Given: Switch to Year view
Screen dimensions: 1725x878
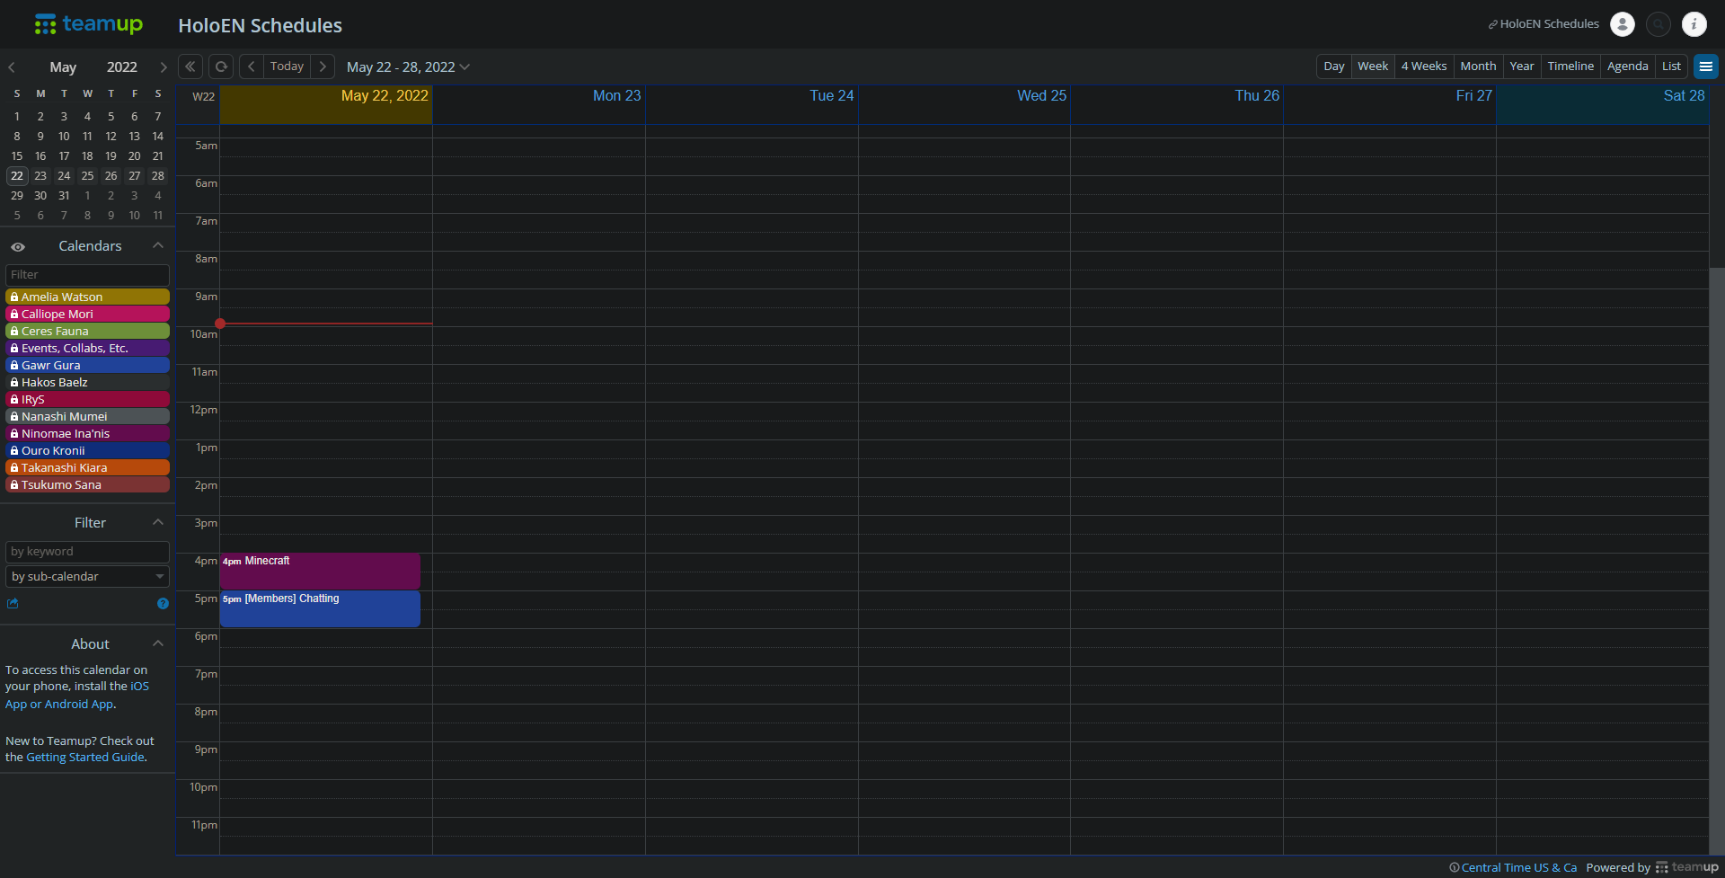Looking at the screenshot, I should [1521, 67].
